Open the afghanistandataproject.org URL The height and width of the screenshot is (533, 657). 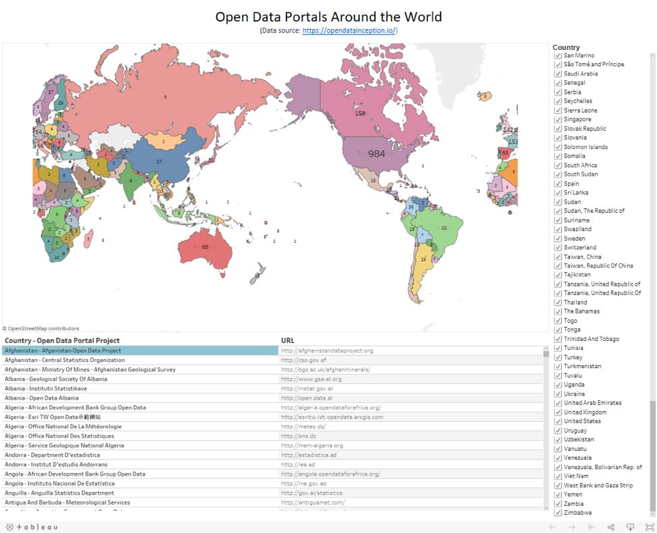click(327, 350)
